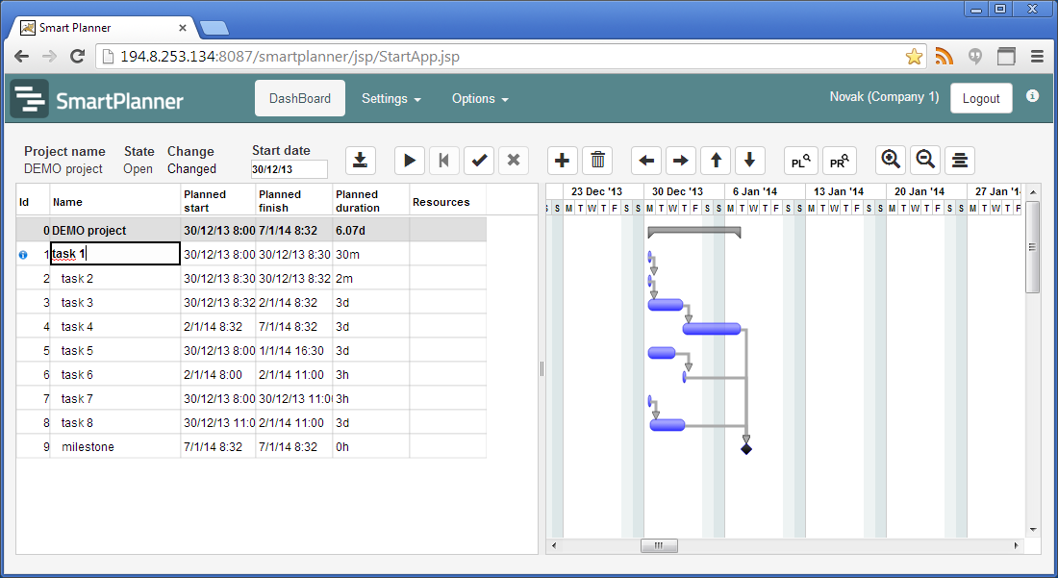Close the Smart Planner browser tab
Screen dimensions: 1058x578
pos(182,28)
